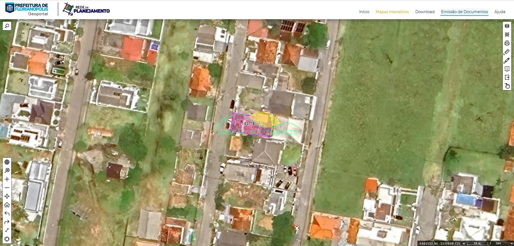The height and width of the screenshot is (246, 514).
Task: Open the checkerboard basemap icon
Action: pos(507,34)
